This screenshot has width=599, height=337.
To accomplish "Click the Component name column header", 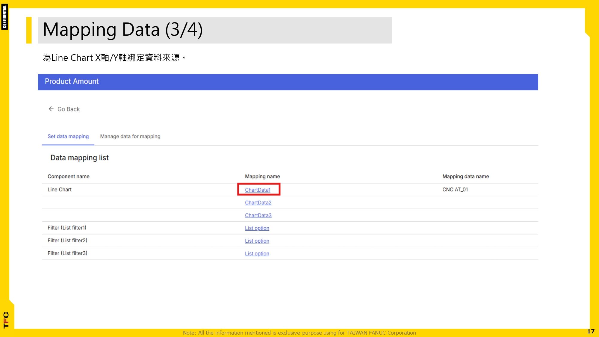I will click(x=69, y=176).
